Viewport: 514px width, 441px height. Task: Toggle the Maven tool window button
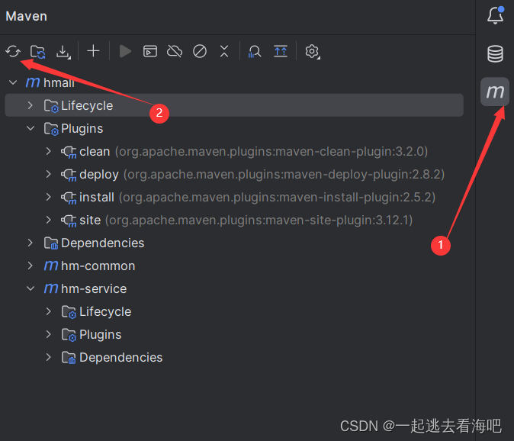pos(495,92)
